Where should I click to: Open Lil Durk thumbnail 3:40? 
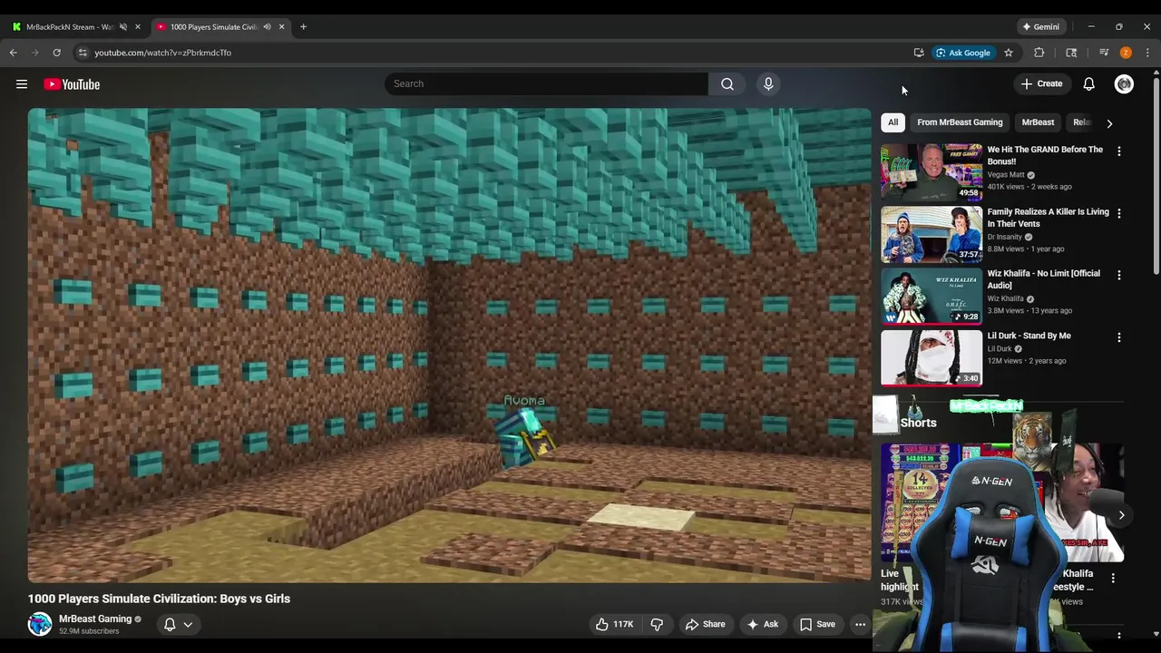click(932, 357)
